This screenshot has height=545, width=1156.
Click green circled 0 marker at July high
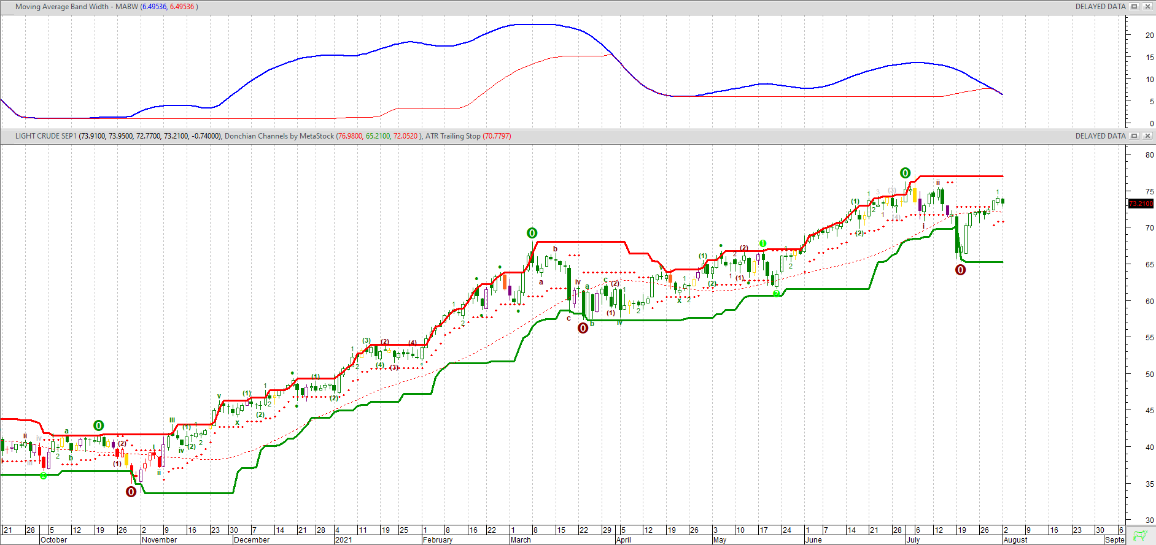click(905, 173)
